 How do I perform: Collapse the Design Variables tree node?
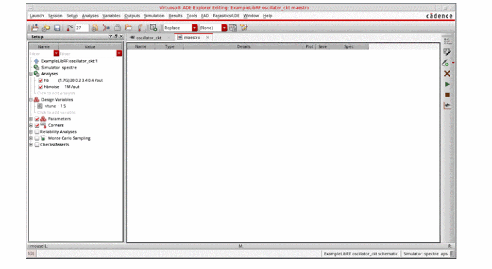(x=31, y=100)
